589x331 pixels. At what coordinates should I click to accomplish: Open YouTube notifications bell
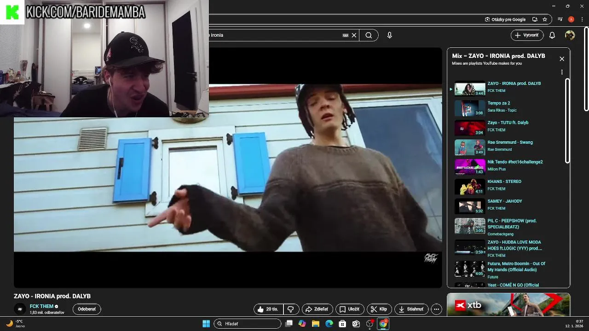point(552,35)
